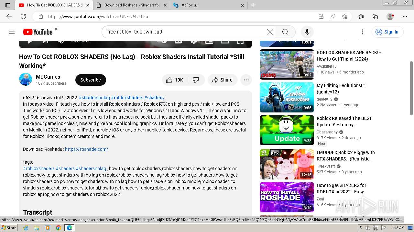Click the 1:43 AM taskbar clock
Image resolution: width=414 pixels, height=232 pixels.
397,228
